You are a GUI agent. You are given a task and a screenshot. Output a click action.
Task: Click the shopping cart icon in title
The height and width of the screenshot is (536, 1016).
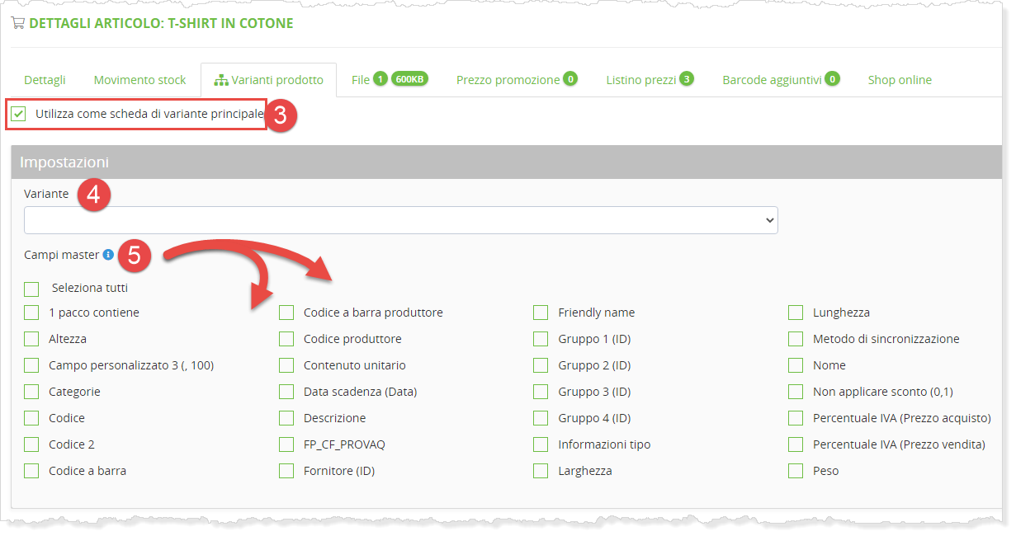click(17, 23)
